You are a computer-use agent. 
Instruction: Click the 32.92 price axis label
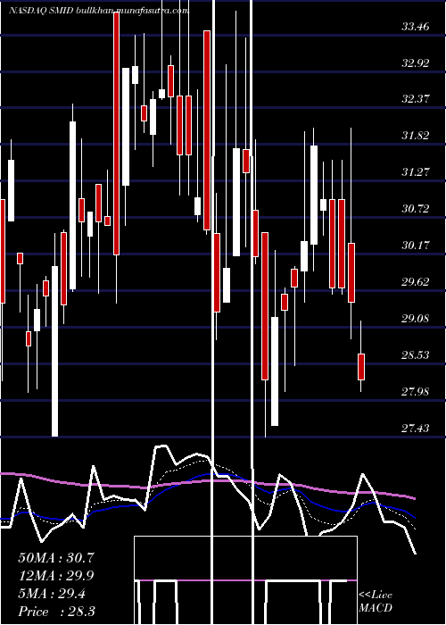[416, 63]
